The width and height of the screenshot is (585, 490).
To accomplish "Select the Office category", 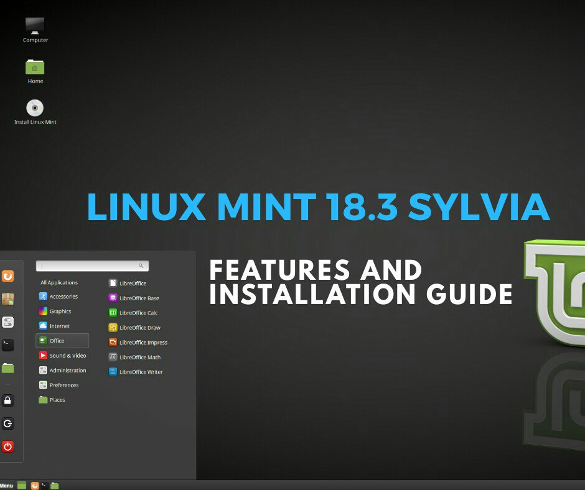I will click(x=62, y=341).
